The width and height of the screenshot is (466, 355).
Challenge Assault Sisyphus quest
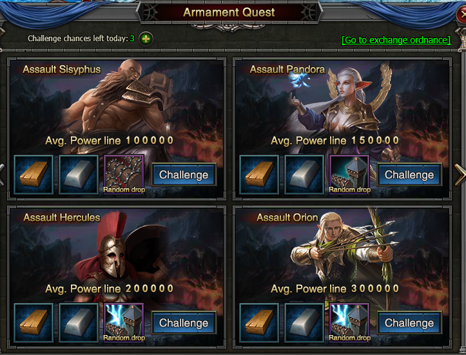[184, 175]
